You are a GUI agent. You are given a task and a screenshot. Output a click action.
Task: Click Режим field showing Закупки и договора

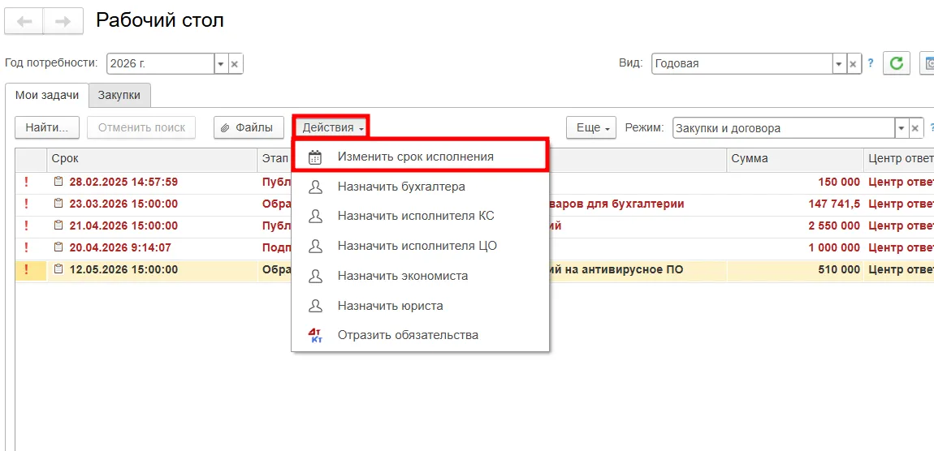tap(784, 128)
